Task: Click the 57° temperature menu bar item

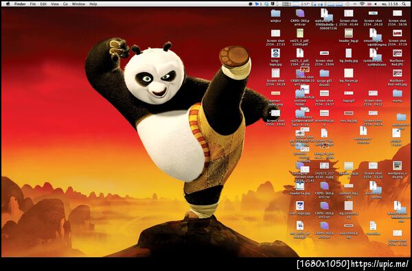Action: point(306,4)
